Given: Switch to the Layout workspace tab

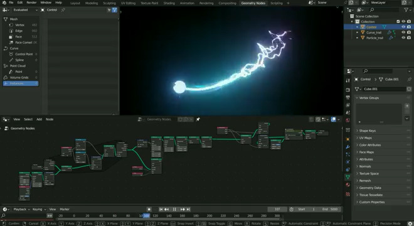Looking at the screenshot, I should pyautogui.click(x=75, y=3).
